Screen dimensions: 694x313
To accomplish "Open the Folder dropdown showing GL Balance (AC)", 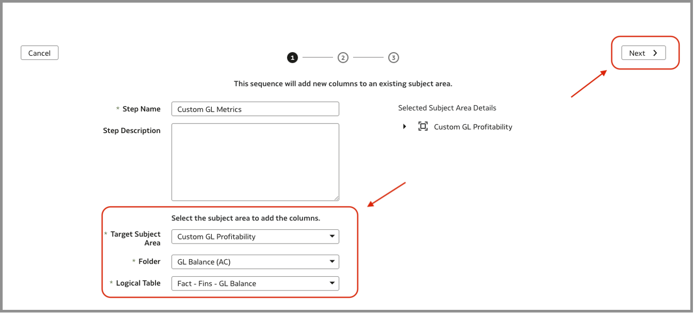I will click(255, 262).
